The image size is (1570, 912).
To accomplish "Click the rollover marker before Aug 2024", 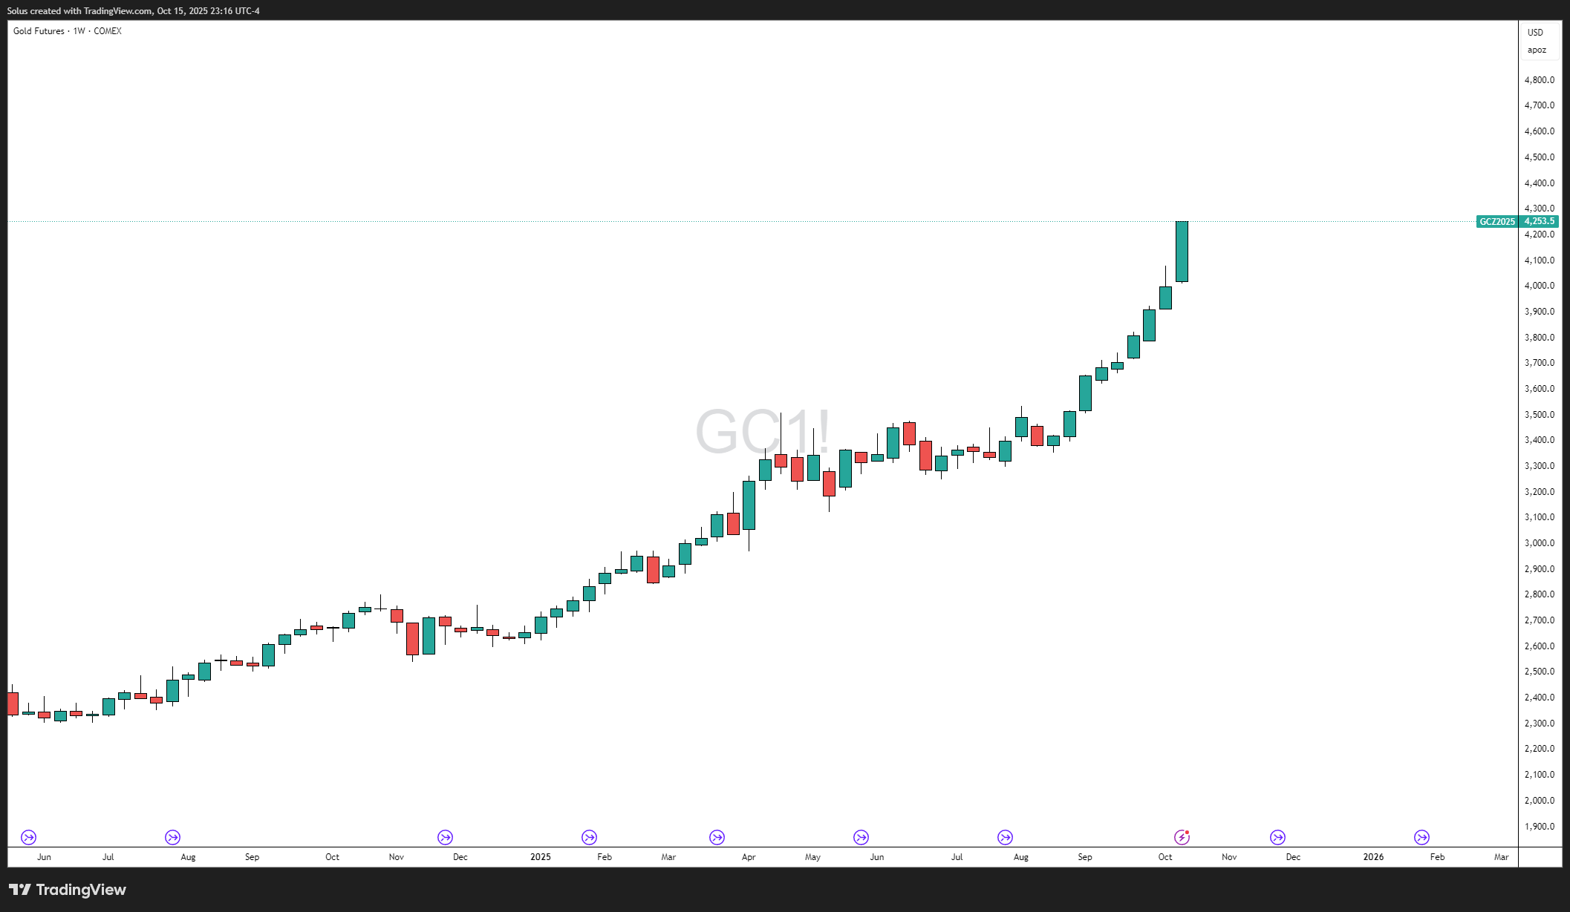I will [x=172, y=837].
